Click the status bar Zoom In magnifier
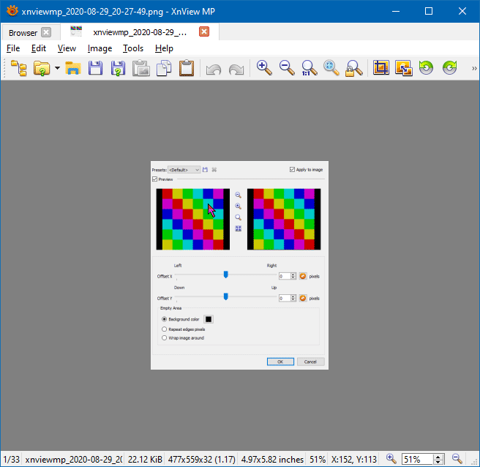Viewport: 480px width, 467px height. 391,458
